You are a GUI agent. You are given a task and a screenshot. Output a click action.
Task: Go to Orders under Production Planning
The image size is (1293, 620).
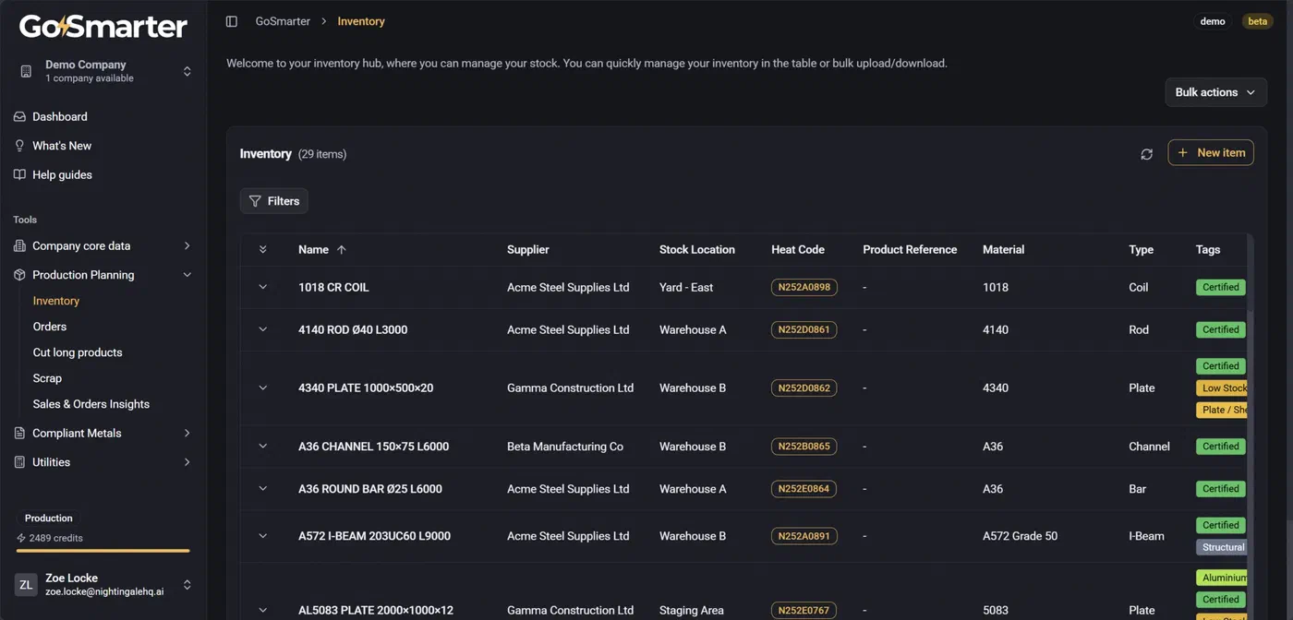pyautogui.click(x=50, y=327)
